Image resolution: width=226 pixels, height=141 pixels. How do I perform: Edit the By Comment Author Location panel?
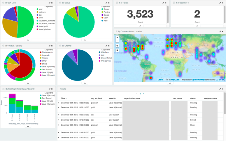pyautogui.click(x=220, y=31)
